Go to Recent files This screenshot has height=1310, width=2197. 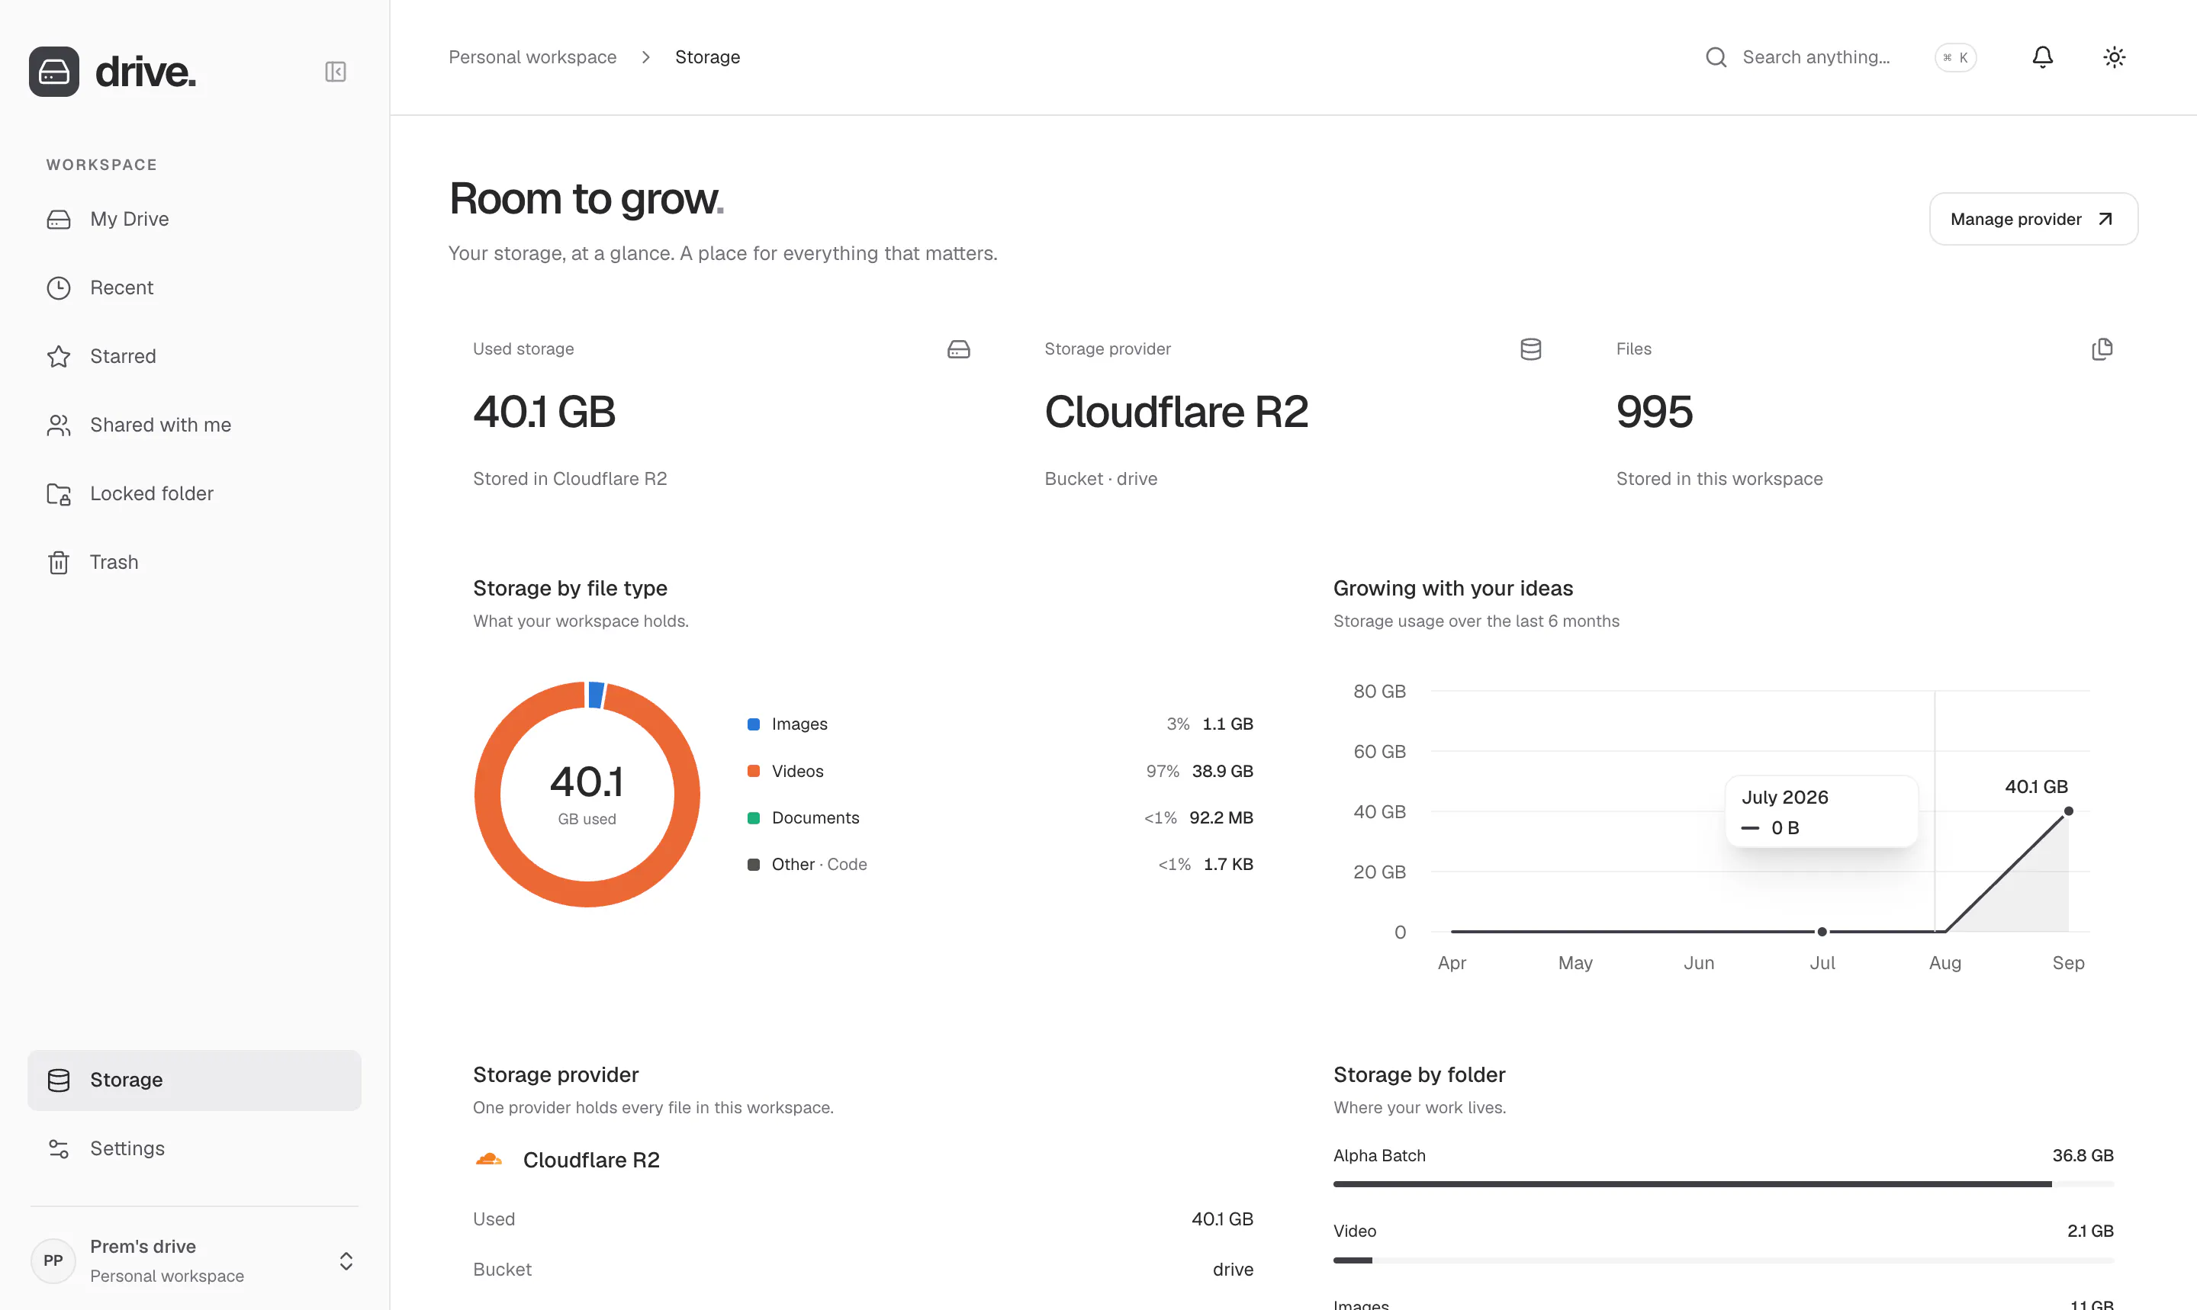(x=195, y=287)
